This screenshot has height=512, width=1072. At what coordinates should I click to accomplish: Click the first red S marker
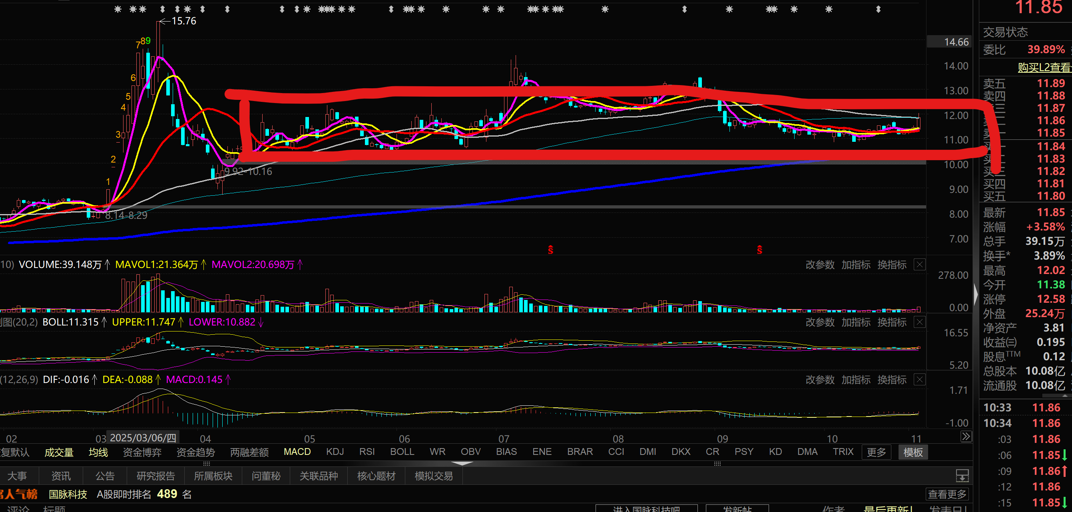550,250
